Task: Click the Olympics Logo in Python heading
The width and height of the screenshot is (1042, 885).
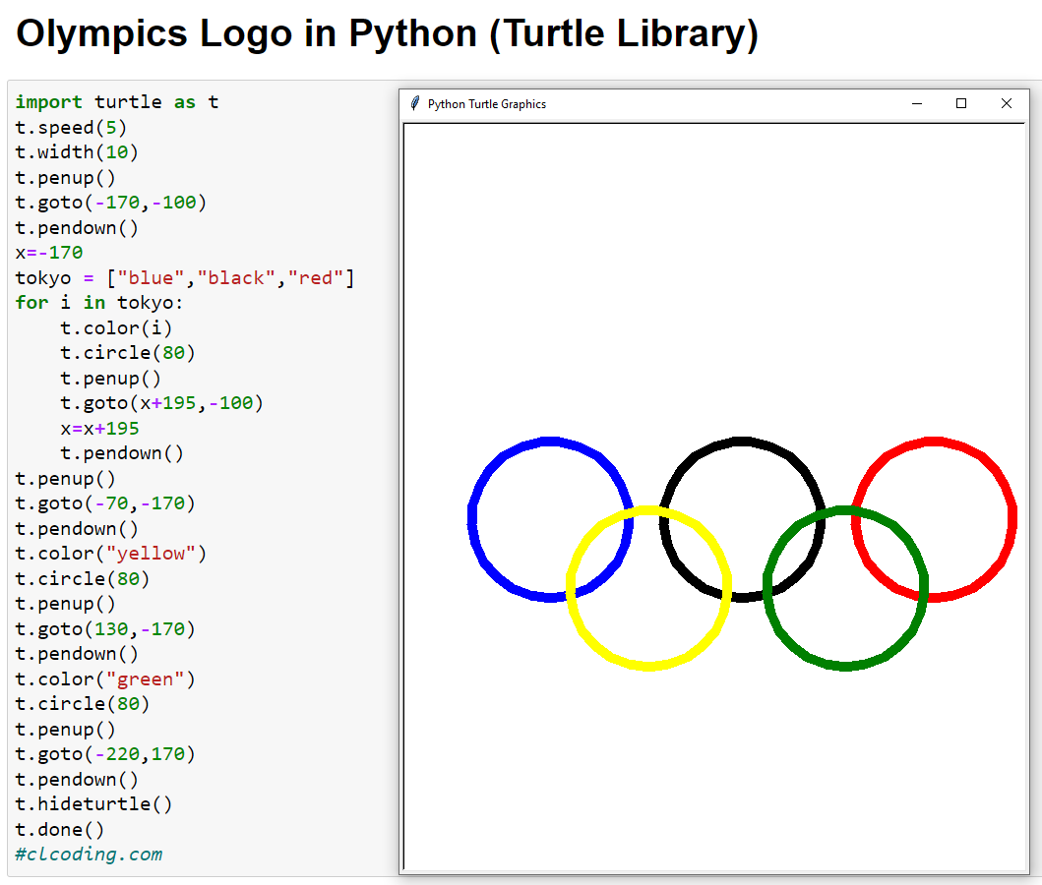Action: [x=387, y=33]
